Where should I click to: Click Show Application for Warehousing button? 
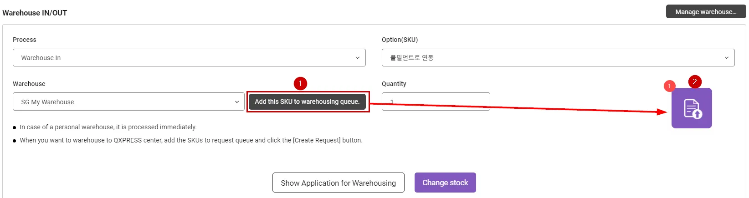click(x=338, y=183)
